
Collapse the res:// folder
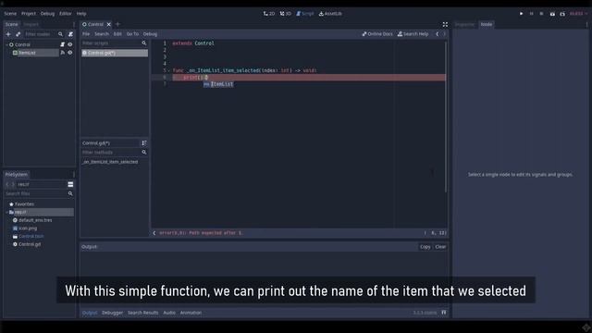click(x=6, y=212)
